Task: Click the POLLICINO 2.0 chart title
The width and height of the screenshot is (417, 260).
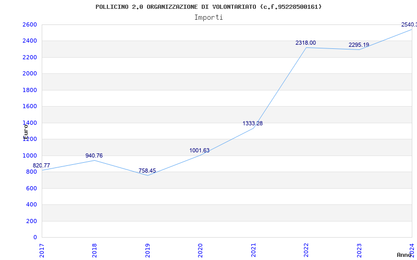Action: click(208, 7)
